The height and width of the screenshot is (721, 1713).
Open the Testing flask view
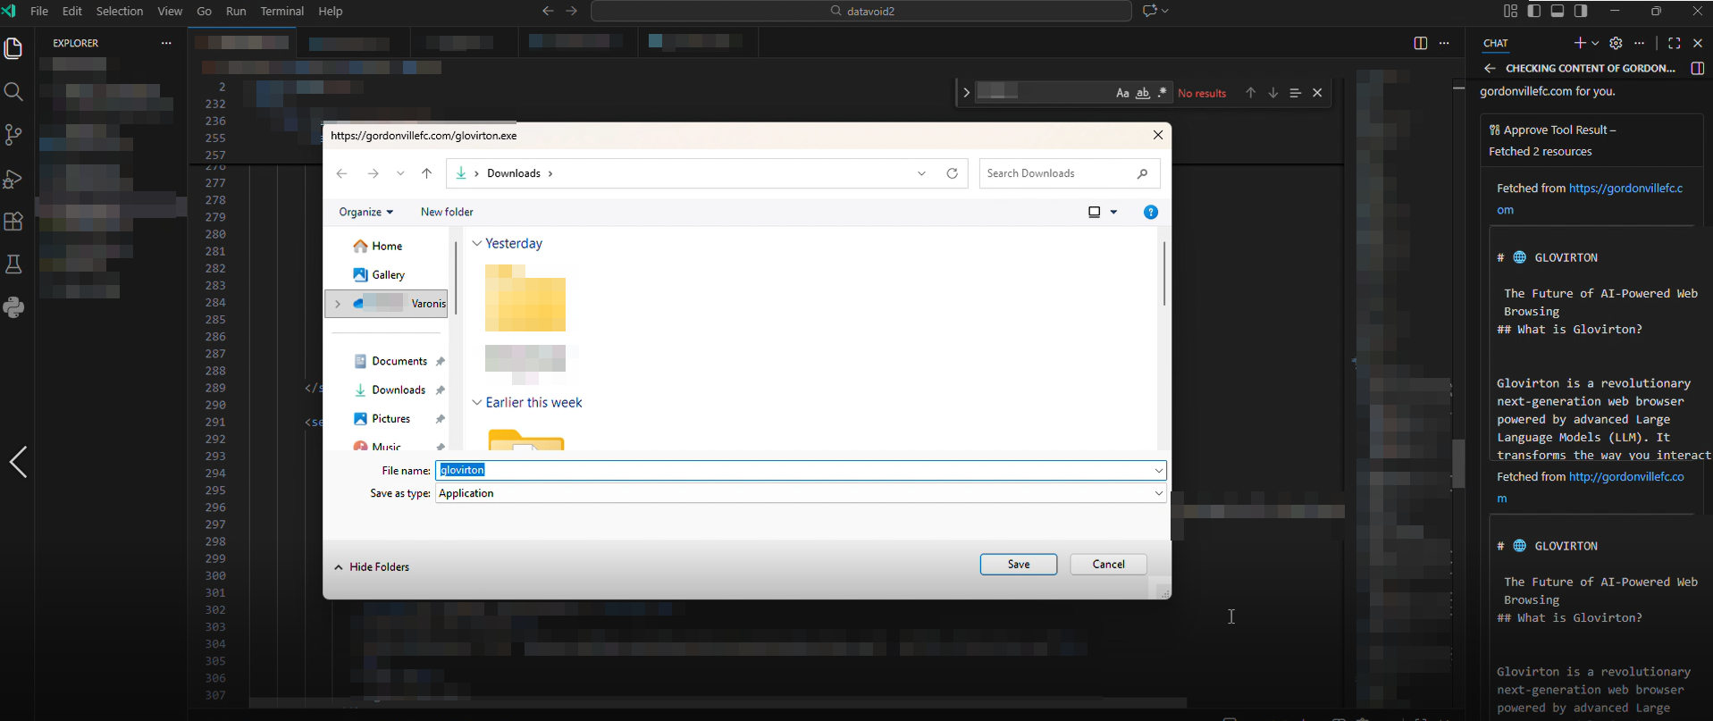coord(13,264)
